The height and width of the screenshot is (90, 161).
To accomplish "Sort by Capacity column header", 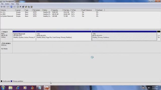I will point(57,10).
